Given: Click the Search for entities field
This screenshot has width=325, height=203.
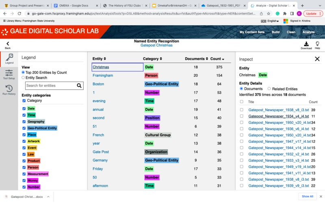Looking at the screenshot, I should pyautogui.click(x=51, y=86).
